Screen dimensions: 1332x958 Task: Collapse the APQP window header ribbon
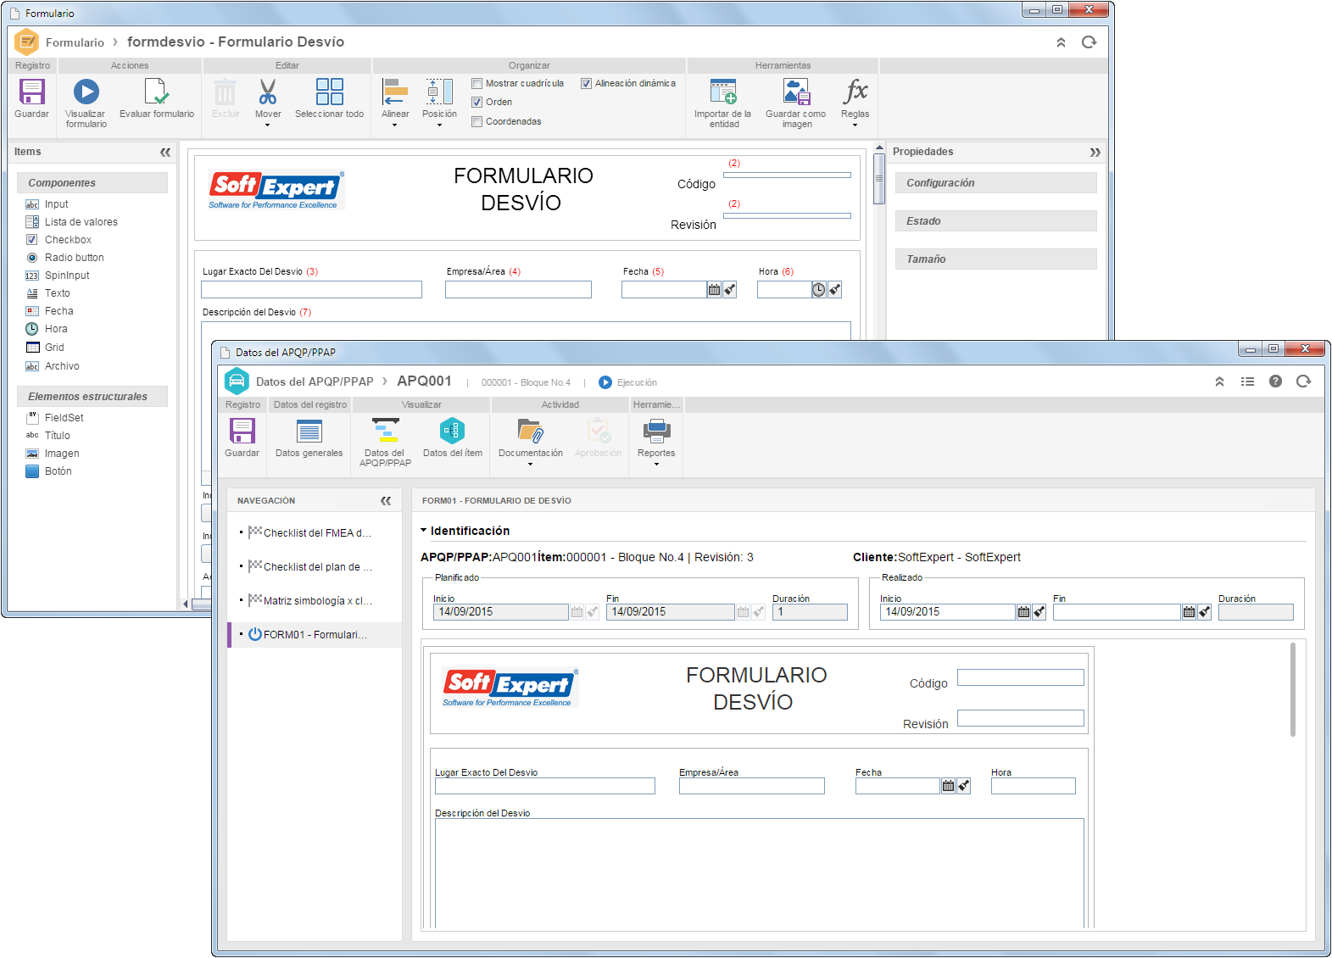(1219, 382)
